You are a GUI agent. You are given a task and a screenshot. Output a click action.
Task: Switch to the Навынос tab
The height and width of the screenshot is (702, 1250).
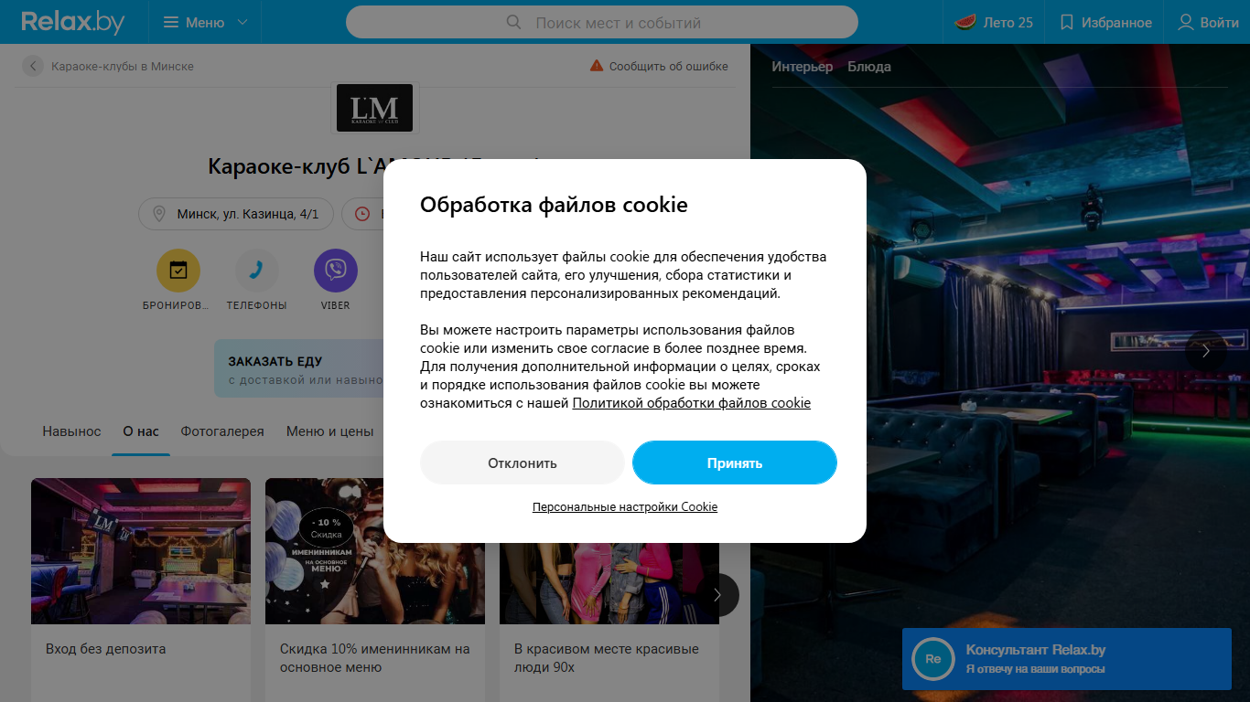(71, 431)
